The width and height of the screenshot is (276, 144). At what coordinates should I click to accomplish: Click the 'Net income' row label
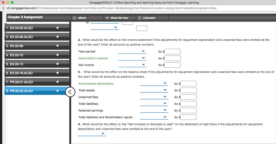point(86,65)
